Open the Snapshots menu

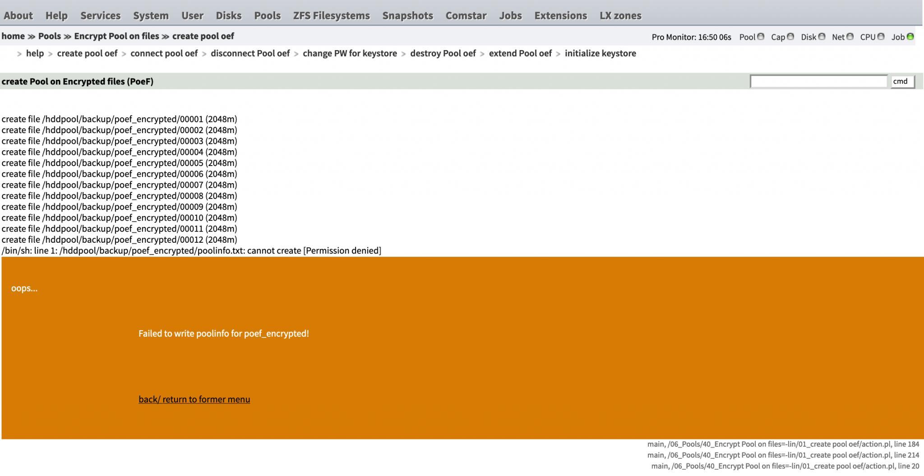[x=407, y=15]
